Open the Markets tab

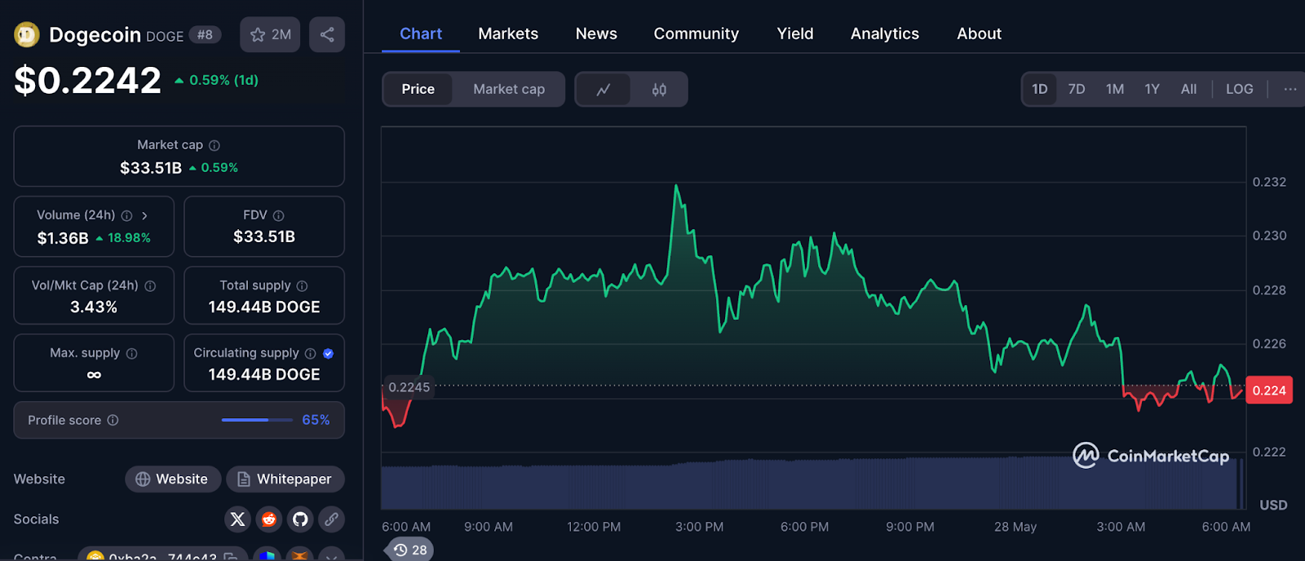[508, 33]
